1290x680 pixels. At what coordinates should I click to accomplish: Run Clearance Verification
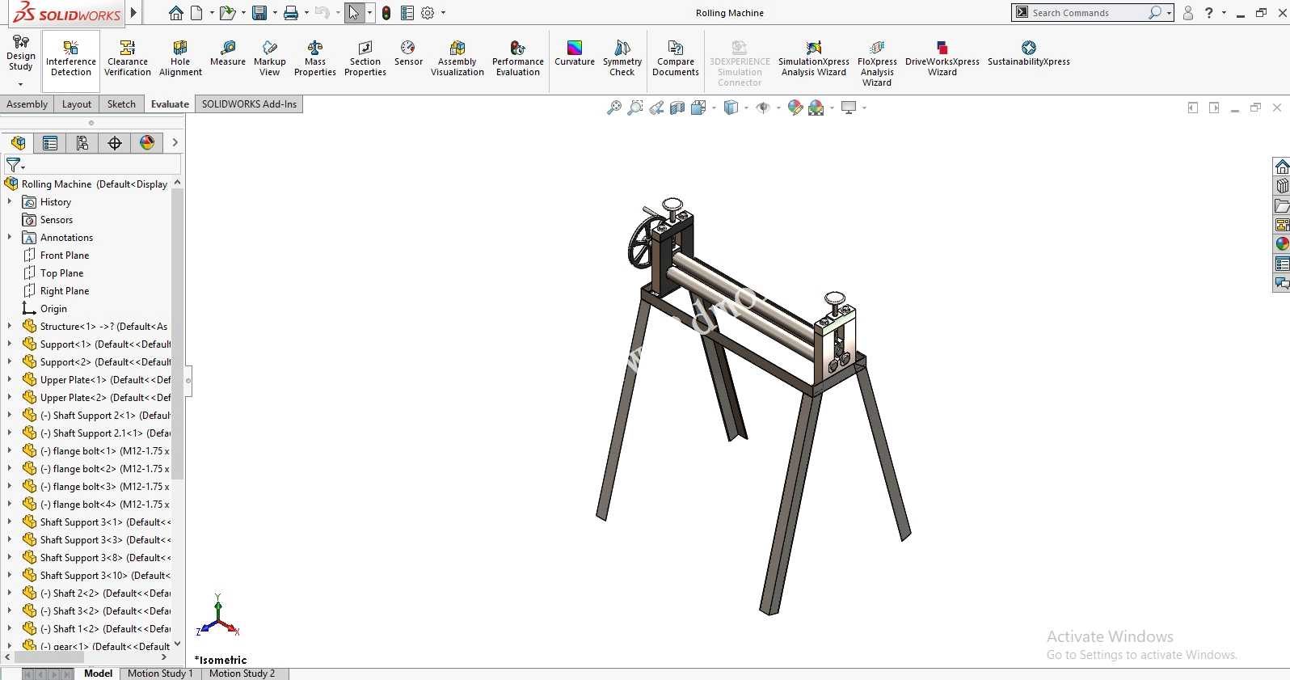(x=128, y=57)
